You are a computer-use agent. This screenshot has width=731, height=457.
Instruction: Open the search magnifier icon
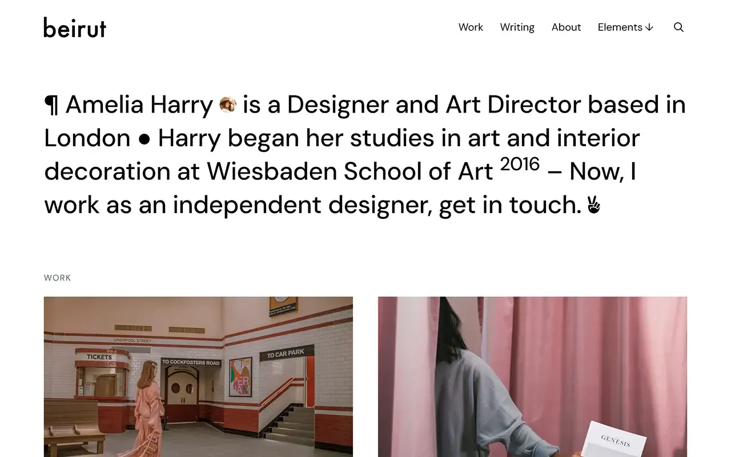point(678,27)
